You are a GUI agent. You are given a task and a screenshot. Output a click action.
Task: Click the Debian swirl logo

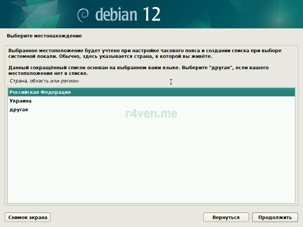[83, 15]
